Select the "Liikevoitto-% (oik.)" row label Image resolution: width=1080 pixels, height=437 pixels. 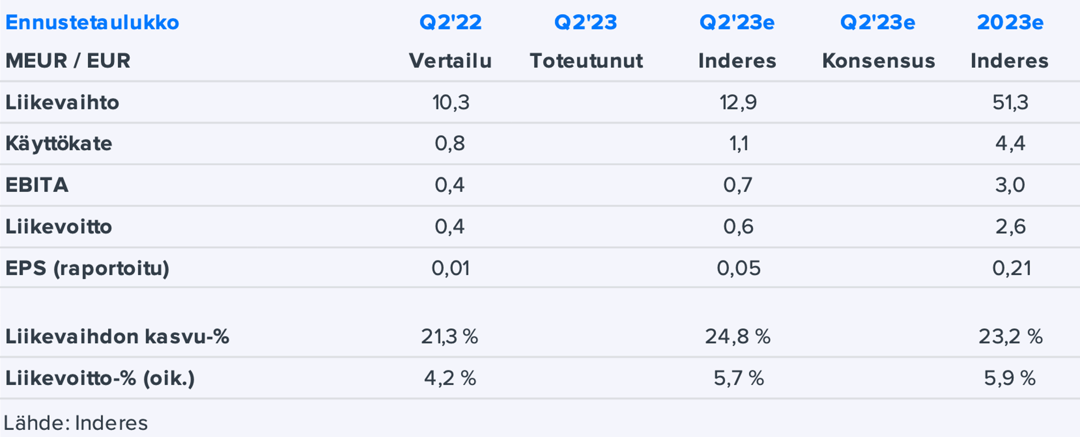coord(100,378)
